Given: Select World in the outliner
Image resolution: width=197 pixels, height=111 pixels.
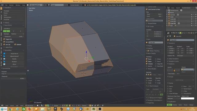Looking at the screenshot, I should (x=172, y=13).
